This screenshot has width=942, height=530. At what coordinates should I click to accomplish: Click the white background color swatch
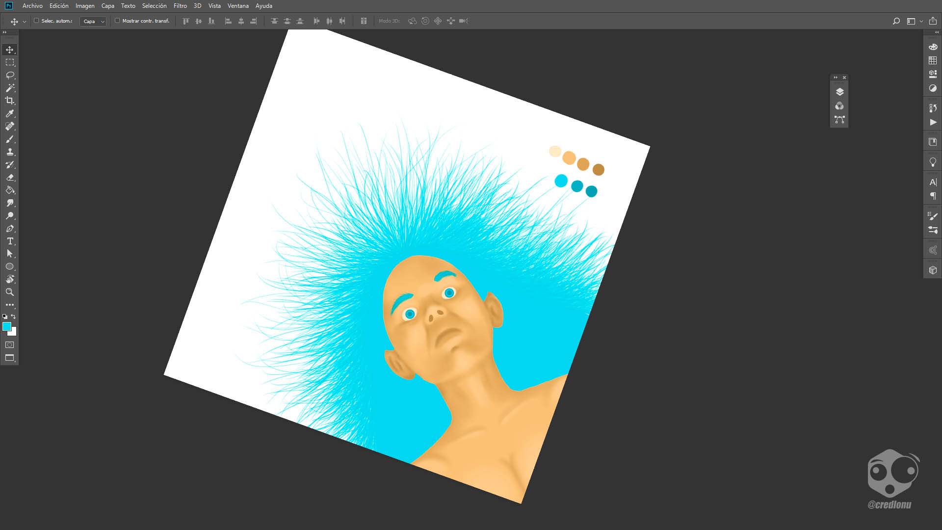point(14,333)
